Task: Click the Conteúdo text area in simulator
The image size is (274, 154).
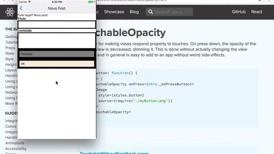Action: point(57,41)
